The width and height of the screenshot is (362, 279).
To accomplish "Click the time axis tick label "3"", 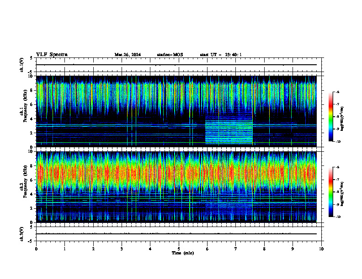I will (x=122, y=249).
